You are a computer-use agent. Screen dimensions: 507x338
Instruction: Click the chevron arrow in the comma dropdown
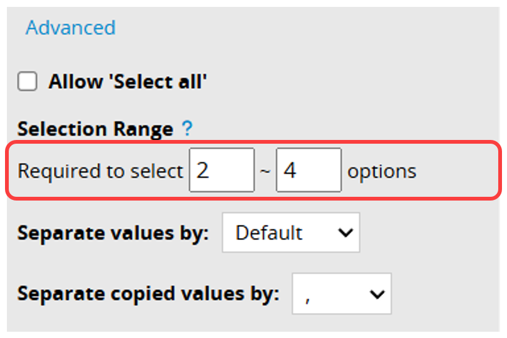pyautogui.click(x=376, y=294)
